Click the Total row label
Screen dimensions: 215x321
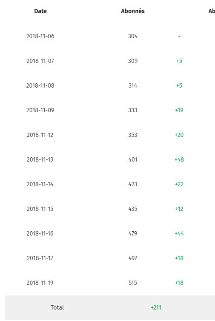coord(57,307)
